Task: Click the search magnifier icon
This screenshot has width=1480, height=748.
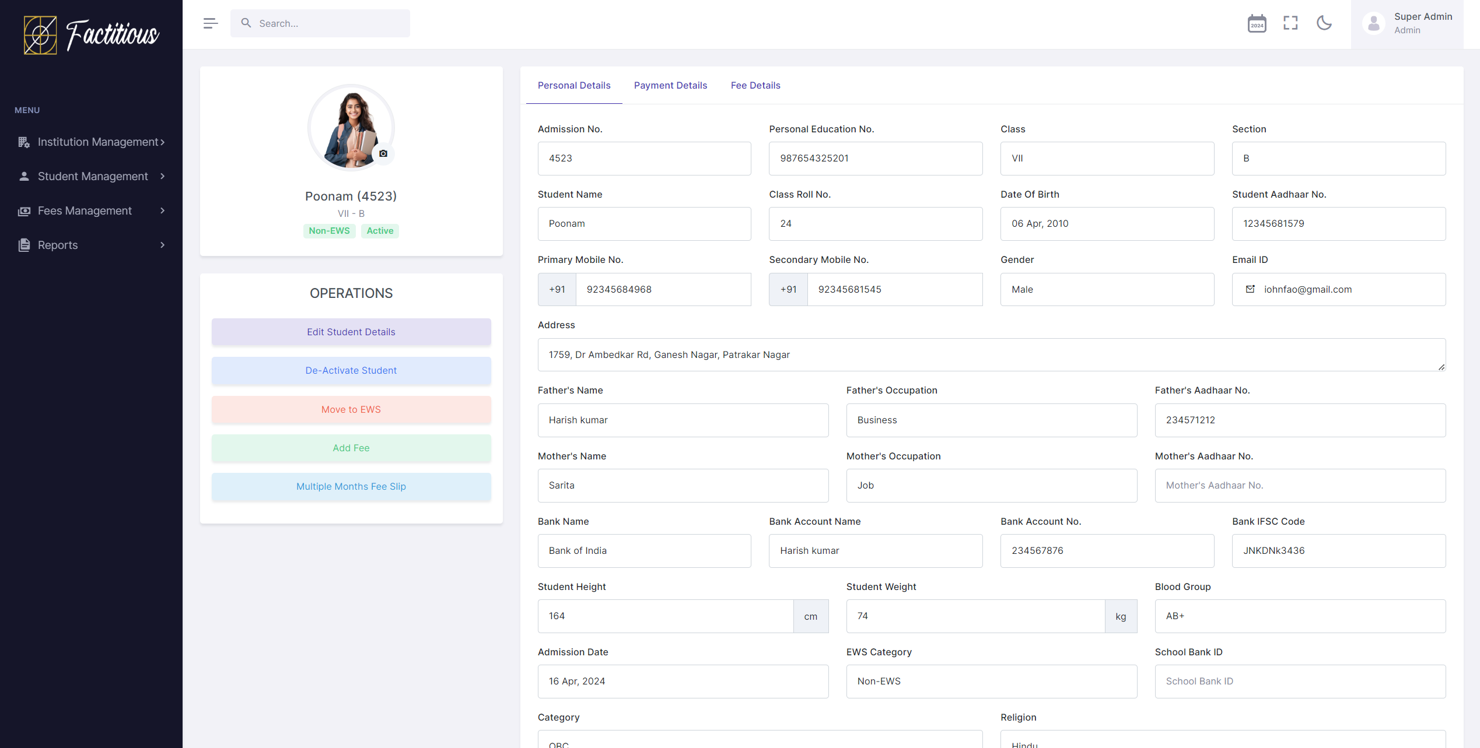Action: pyautogui.click(x=246, y=23)
